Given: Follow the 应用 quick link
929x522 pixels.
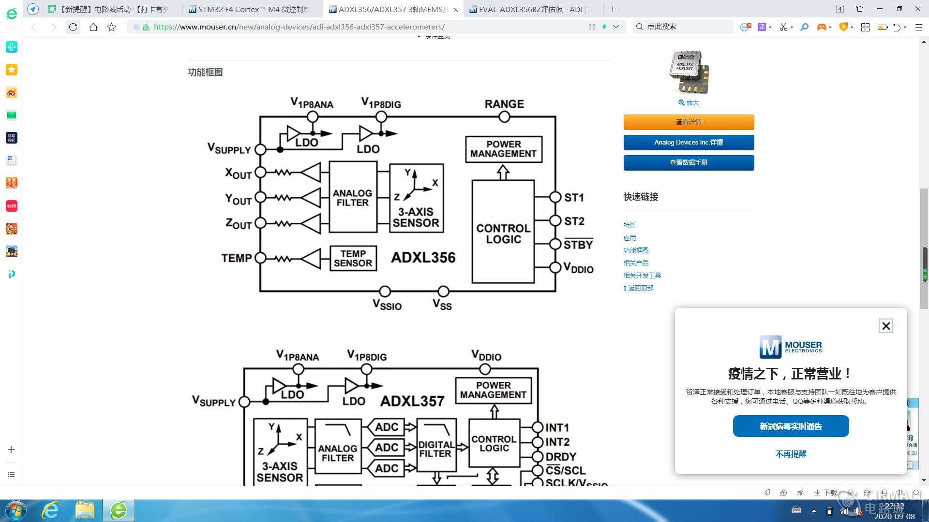Looking at the screenshot, I should tap(629, 238).
